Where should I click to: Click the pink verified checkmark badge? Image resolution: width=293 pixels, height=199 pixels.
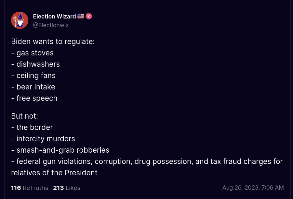point(89,17)
